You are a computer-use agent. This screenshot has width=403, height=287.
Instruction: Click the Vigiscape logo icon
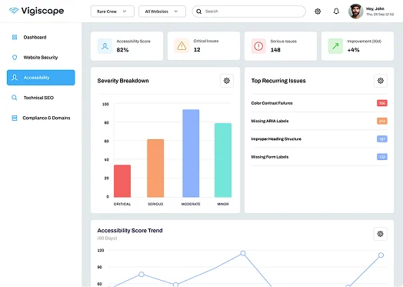[x=14, y=11]
